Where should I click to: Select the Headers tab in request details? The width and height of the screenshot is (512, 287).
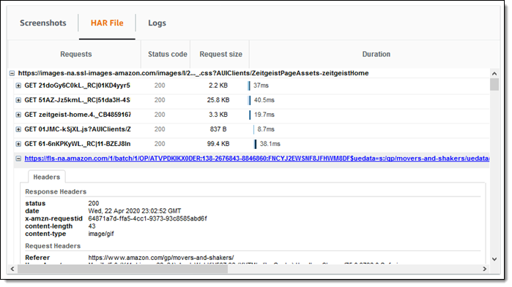47,177
